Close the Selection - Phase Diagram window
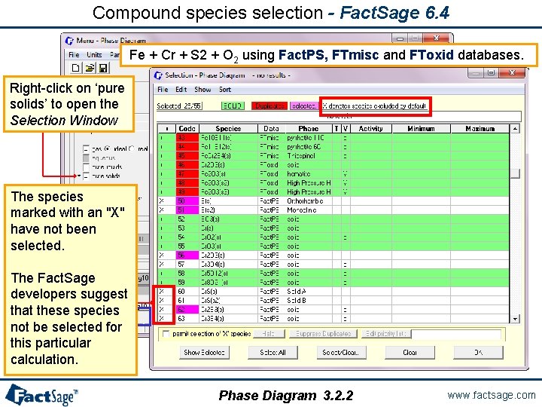This screenshot has height=407, width=542. [x=513, y=72]
